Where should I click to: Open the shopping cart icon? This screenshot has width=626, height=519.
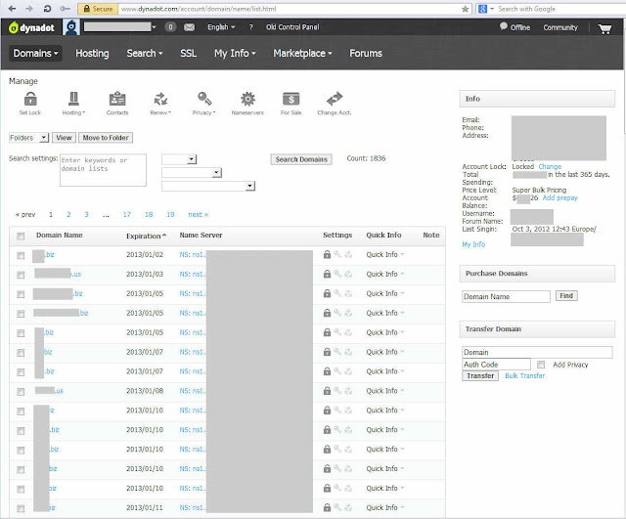click(x=604, y=28)
